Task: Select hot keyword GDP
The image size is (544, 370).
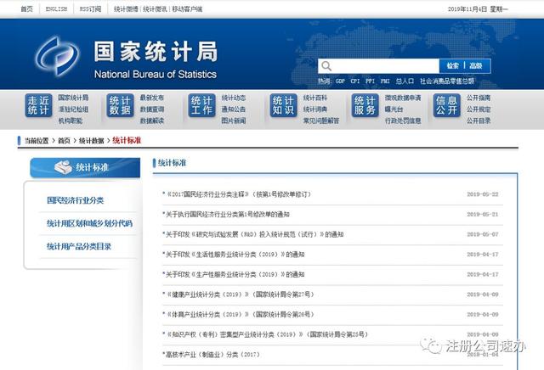Action: click(340, 81)
